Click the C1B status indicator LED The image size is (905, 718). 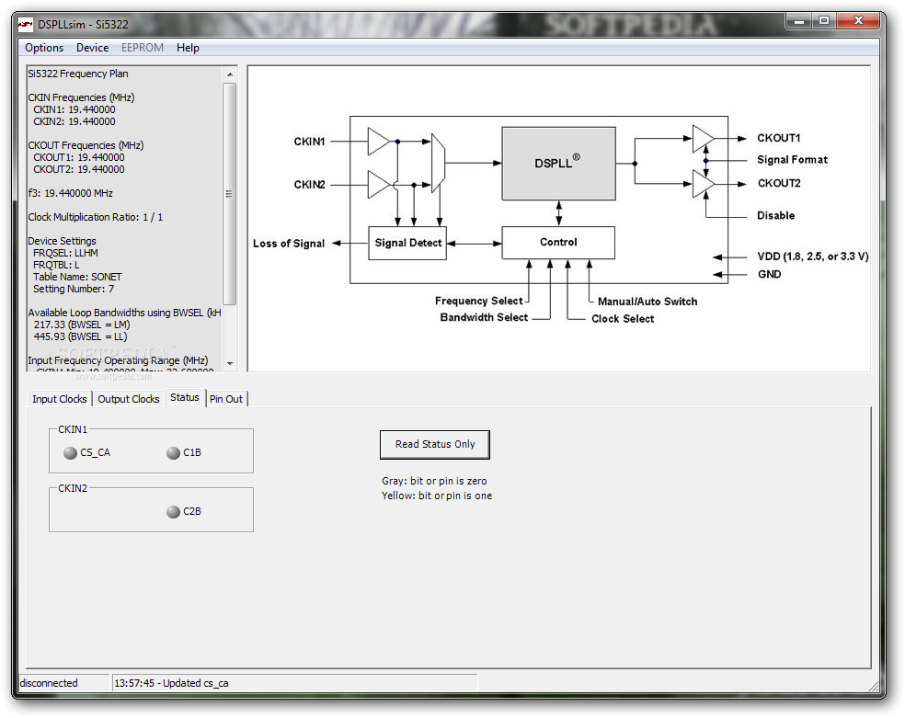pos(173,453)
